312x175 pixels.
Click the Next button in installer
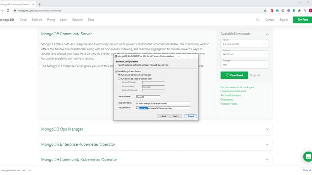click(x=175, y=116)
